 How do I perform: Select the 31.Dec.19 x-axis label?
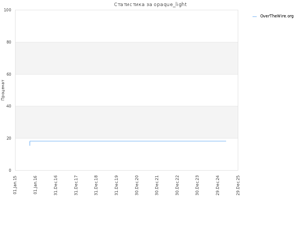(116, 185)
